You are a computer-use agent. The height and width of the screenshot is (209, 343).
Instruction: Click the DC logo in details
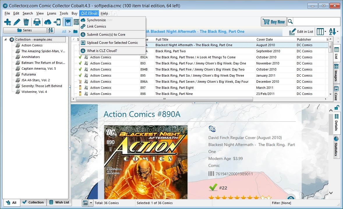click(212, 129)
